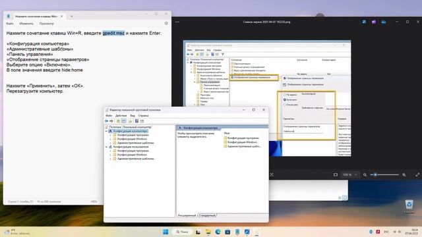
Task: Open Изменить menu in Notepad
Action: (x=26, y=24)
